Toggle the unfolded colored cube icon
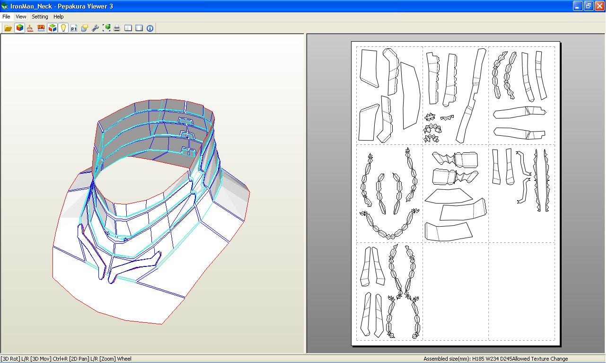 pyautogui.click(x=52, y=28)
